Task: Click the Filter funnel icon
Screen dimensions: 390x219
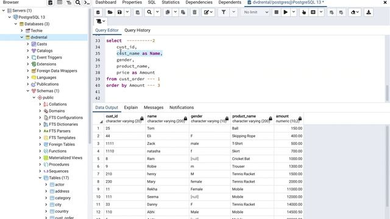Action: click(224, 12)
